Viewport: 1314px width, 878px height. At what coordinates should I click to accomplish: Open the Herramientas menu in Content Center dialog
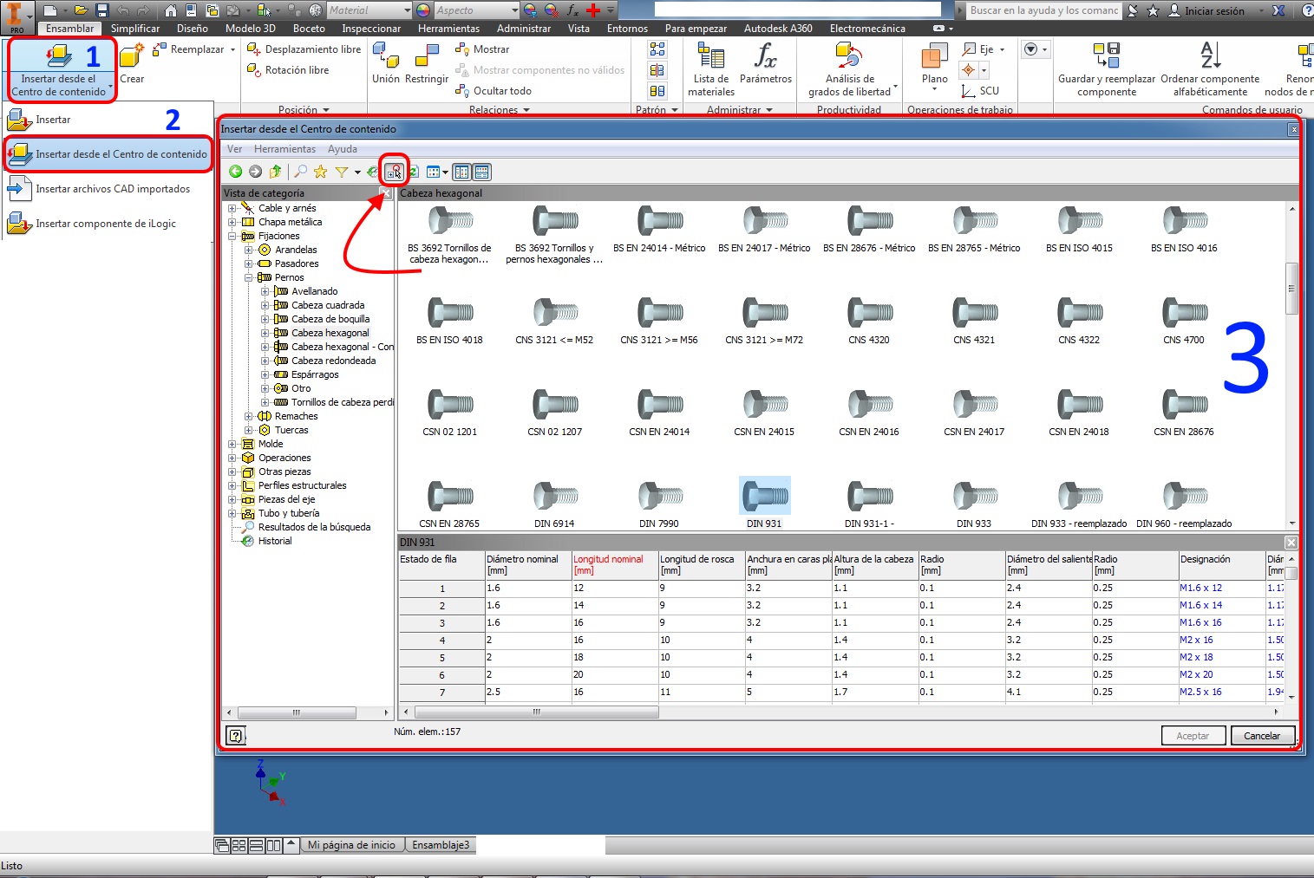click(284, 149)
